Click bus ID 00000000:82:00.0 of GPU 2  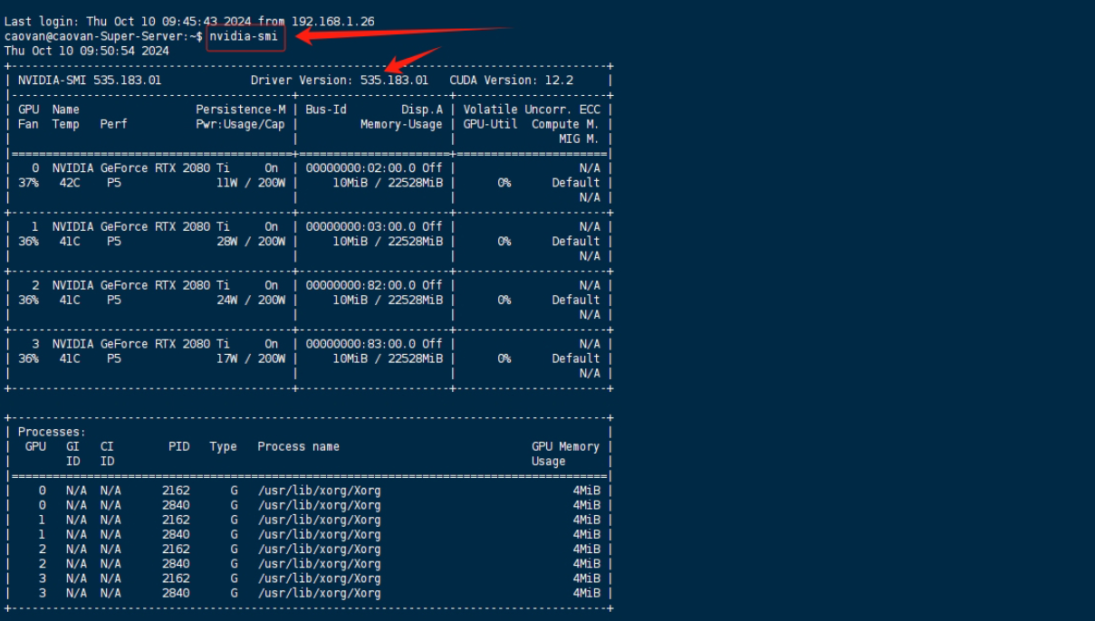(x=360, y=285)
